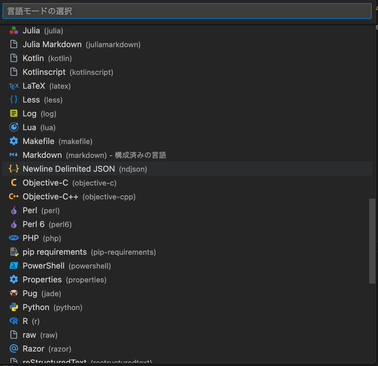378x366 pixels.
Task: Click the LaTeX TeX icon
Action: tap(14, 86)
